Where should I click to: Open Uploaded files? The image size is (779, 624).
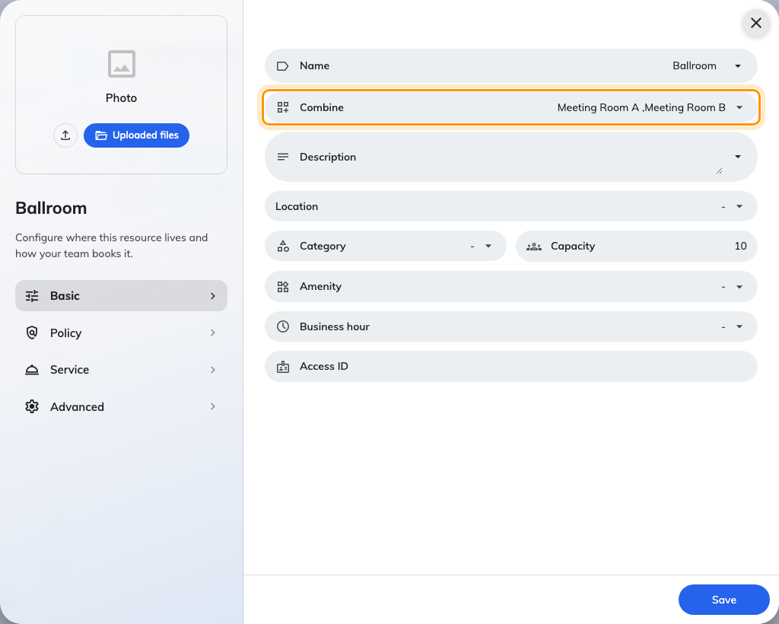click(x=136, y=135)
